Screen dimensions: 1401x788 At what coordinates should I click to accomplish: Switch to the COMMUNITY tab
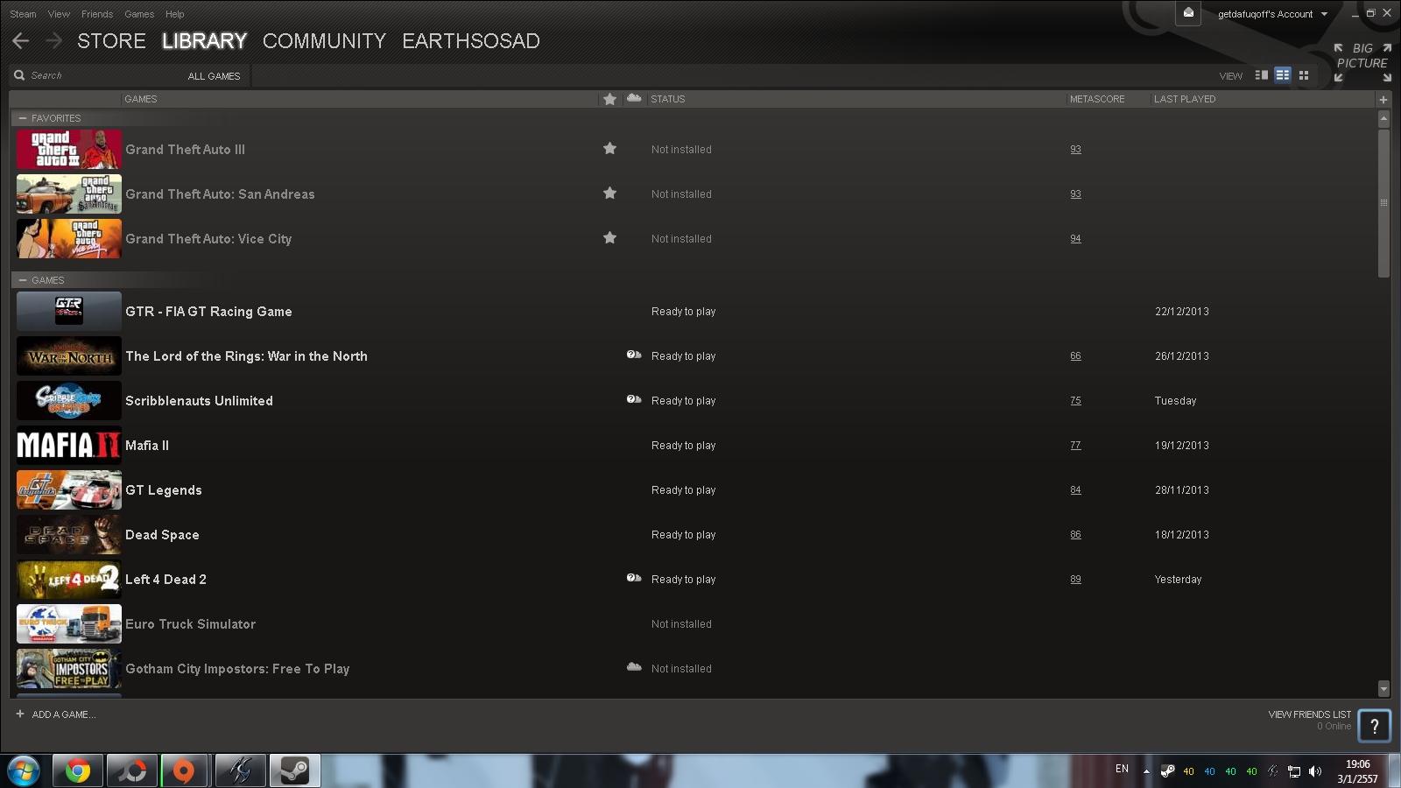[324, 41]
